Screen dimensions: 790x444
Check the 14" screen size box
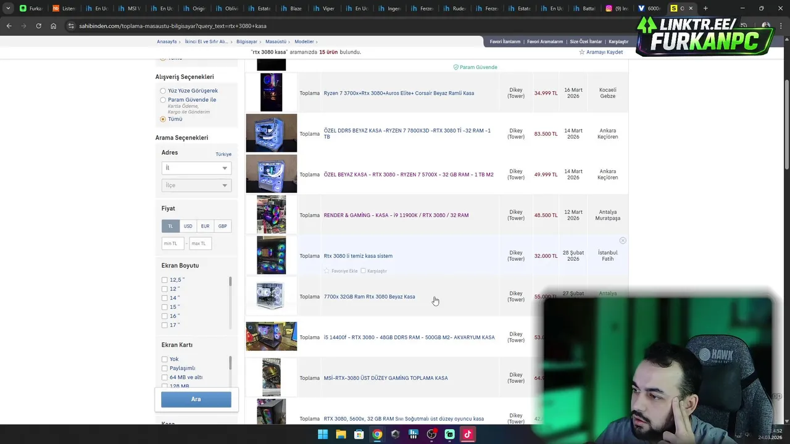(165, 298)
